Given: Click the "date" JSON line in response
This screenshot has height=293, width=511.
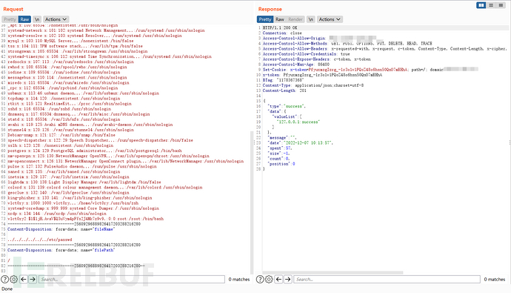Looking at the screenshot, I should (300, 142).
